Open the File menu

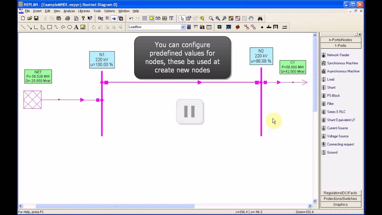[x=27, y=11]
